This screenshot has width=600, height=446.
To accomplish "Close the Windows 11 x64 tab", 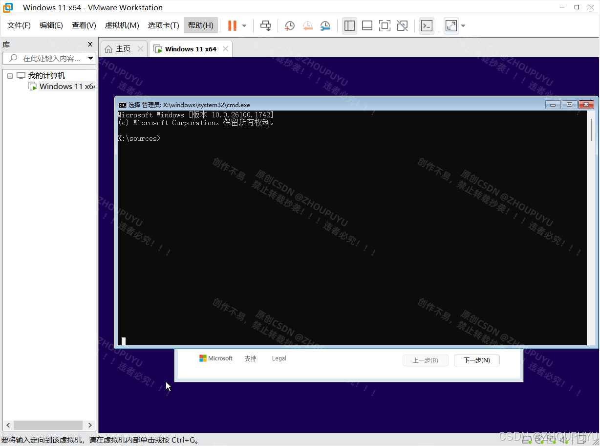I will coord(225,49).
